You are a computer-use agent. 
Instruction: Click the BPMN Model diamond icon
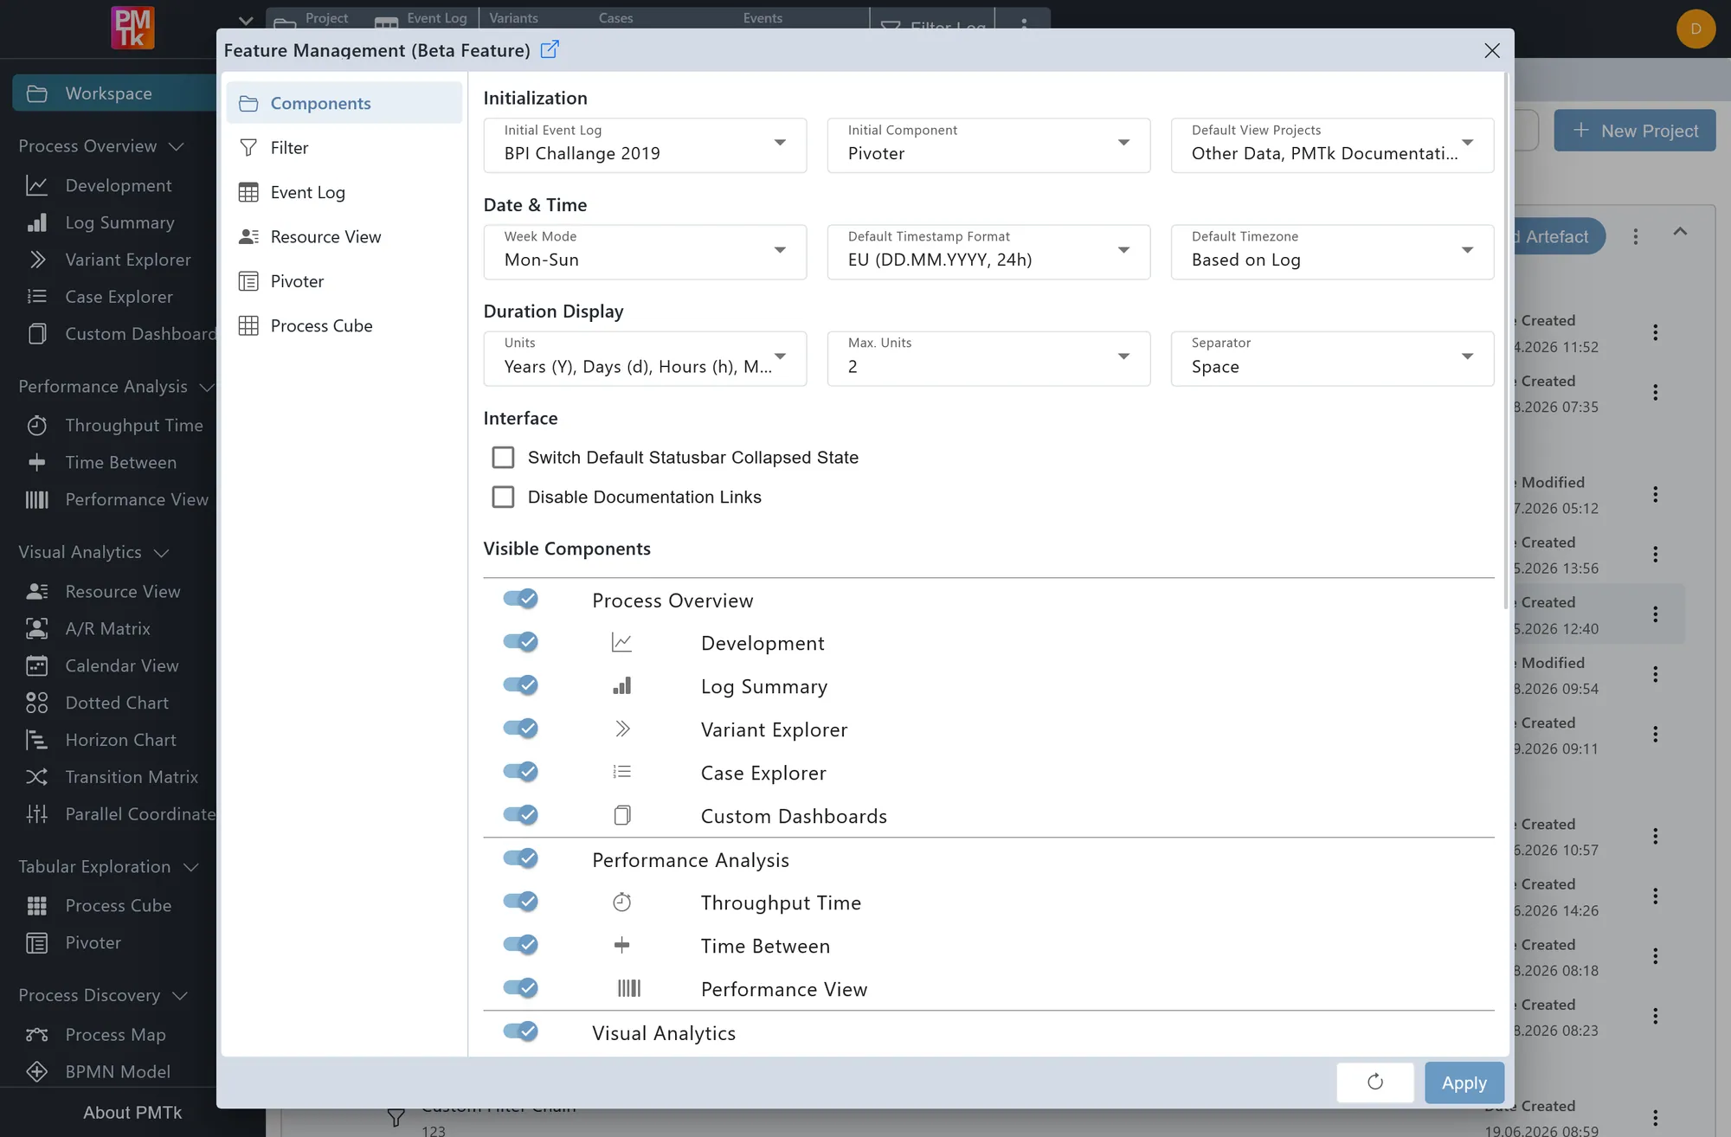pyautogui.click(x=36, y=1072)
